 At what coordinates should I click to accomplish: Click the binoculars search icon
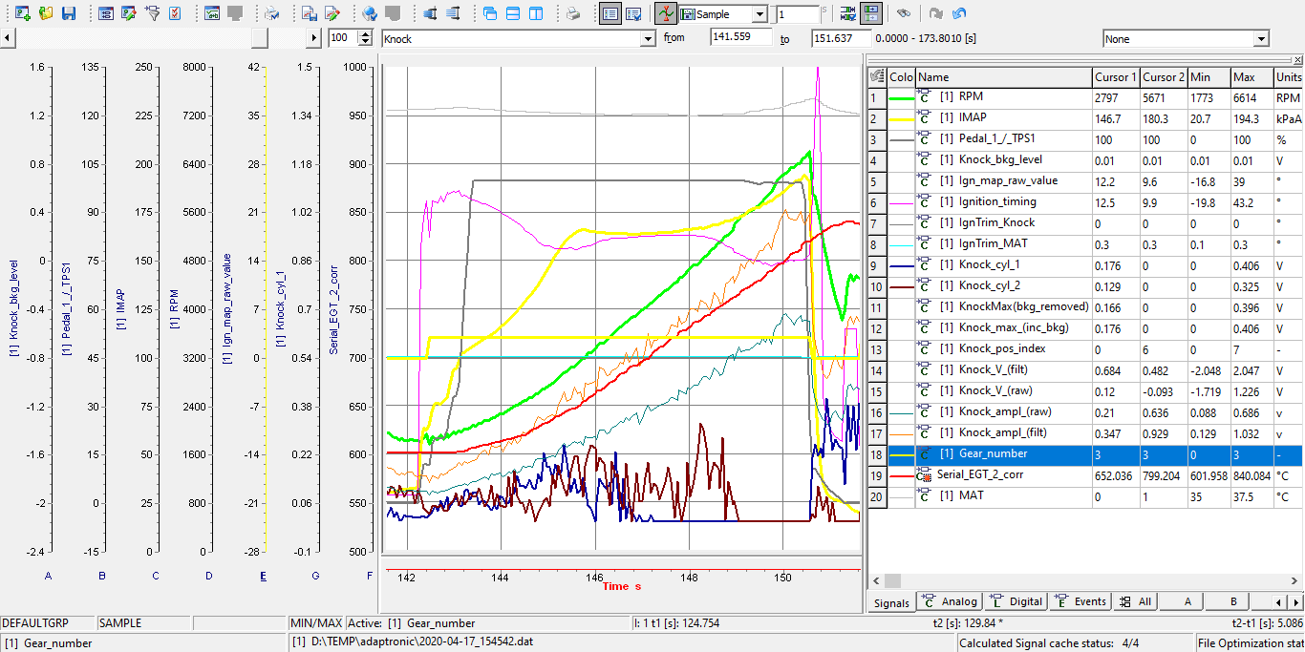point(902,13)
